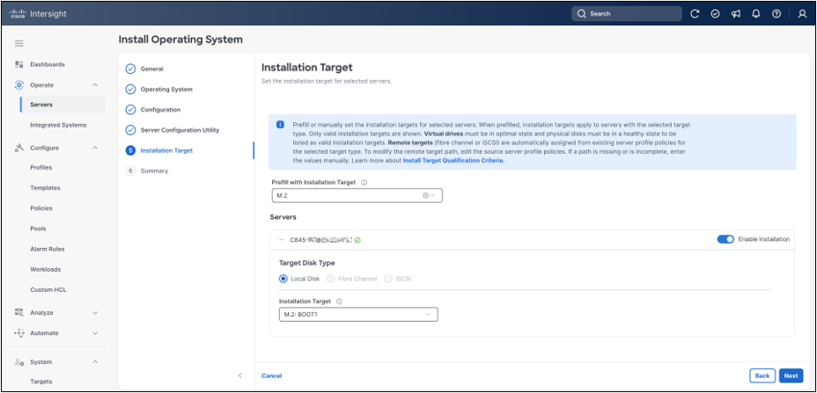
Task: Open Install Target Qualification Criteria link
Action: click(x=453, y=161)
